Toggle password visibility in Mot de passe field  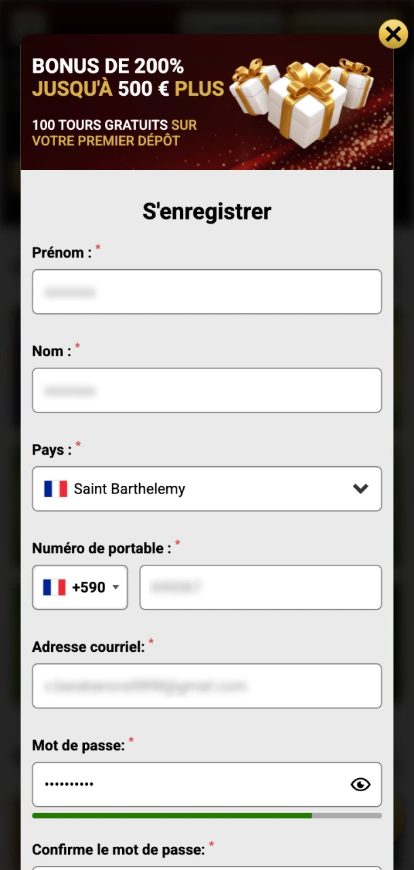click(360, 784)
